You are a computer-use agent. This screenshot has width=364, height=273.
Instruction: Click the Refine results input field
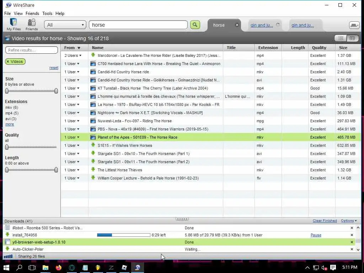[x=32, y=50]
